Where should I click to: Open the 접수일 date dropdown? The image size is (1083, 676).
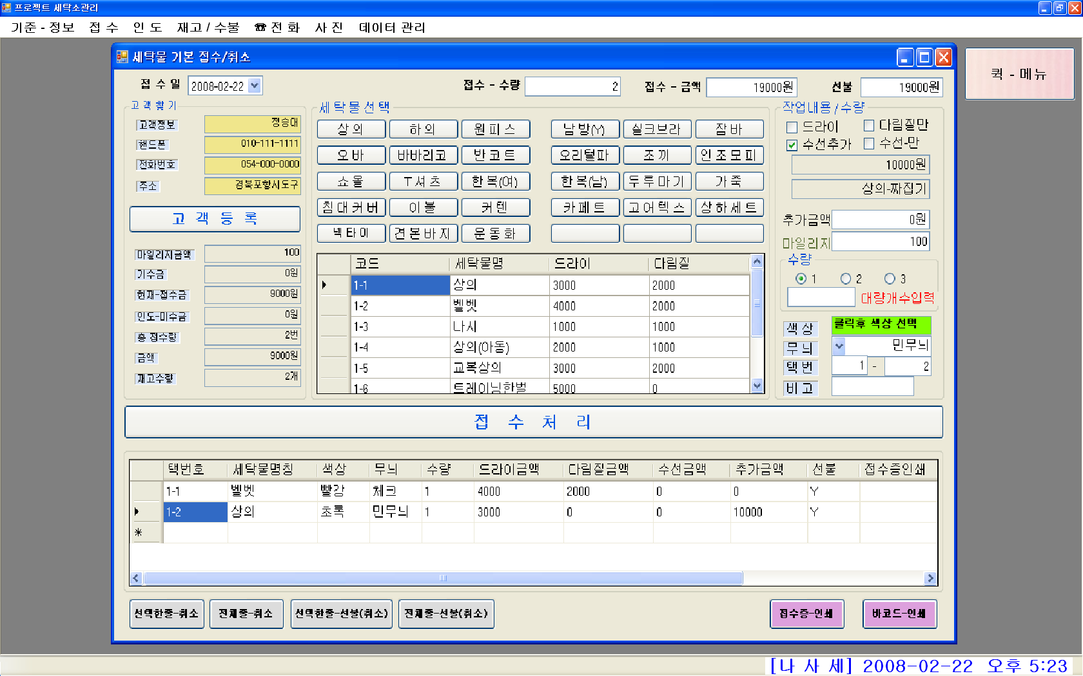(x=255, y=86)
